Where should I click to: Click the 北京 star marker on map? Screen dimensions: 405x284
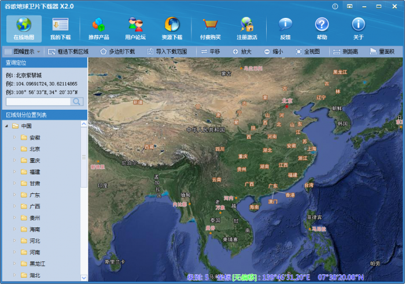pos(287,106)
